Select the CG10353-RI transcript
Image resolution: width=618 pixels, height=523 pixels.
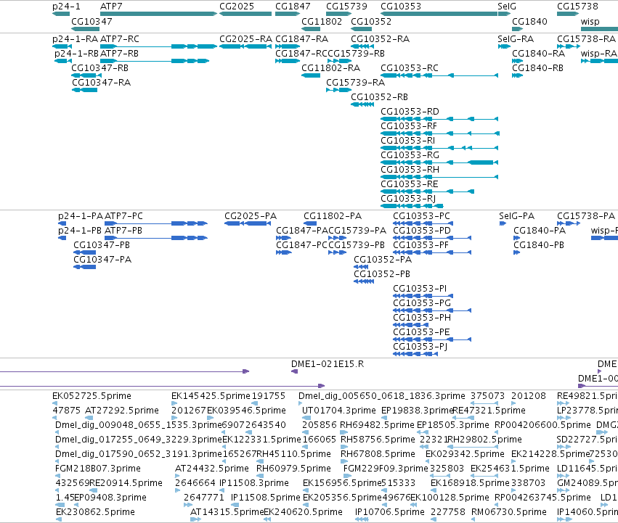(439, 149)
